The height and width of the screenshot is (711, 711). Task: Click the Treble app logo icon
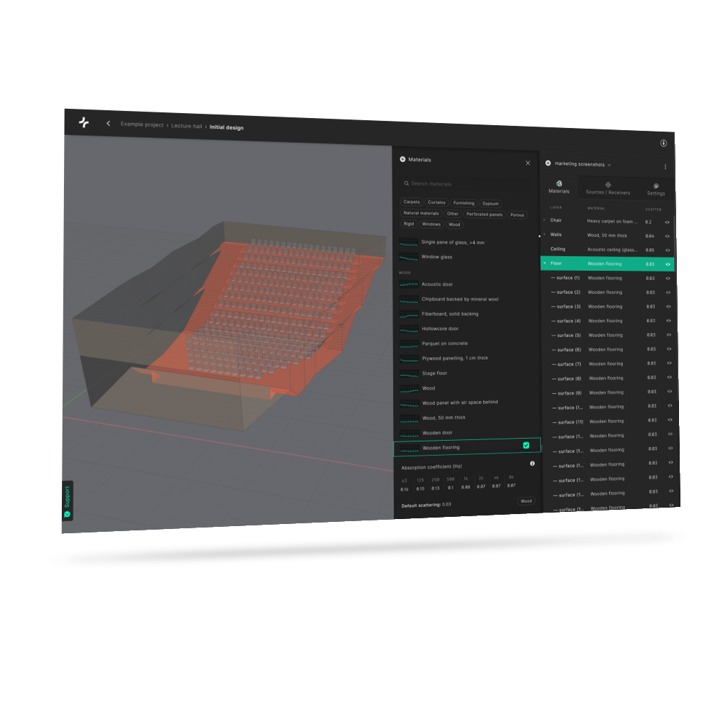point(83,122)
